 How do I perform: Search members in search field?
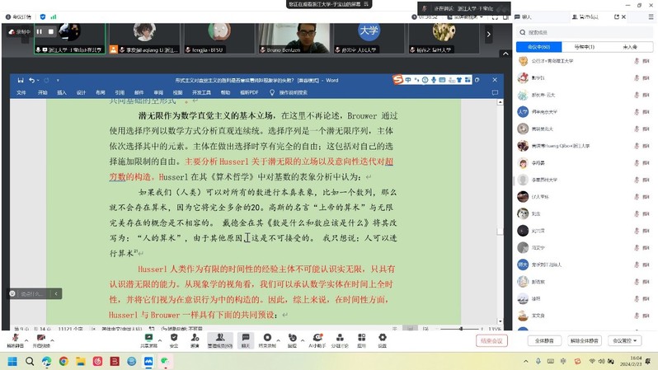585,32
